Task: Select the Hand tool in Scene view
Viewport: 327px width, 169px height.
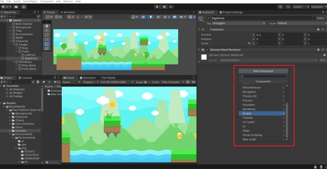Action: click(x=47, y=26)
